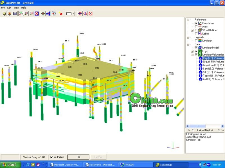Screen dimensions: 225x168
Task: Switch to RockWorks - Microsoft taskbar button
Action: point(100,165)
